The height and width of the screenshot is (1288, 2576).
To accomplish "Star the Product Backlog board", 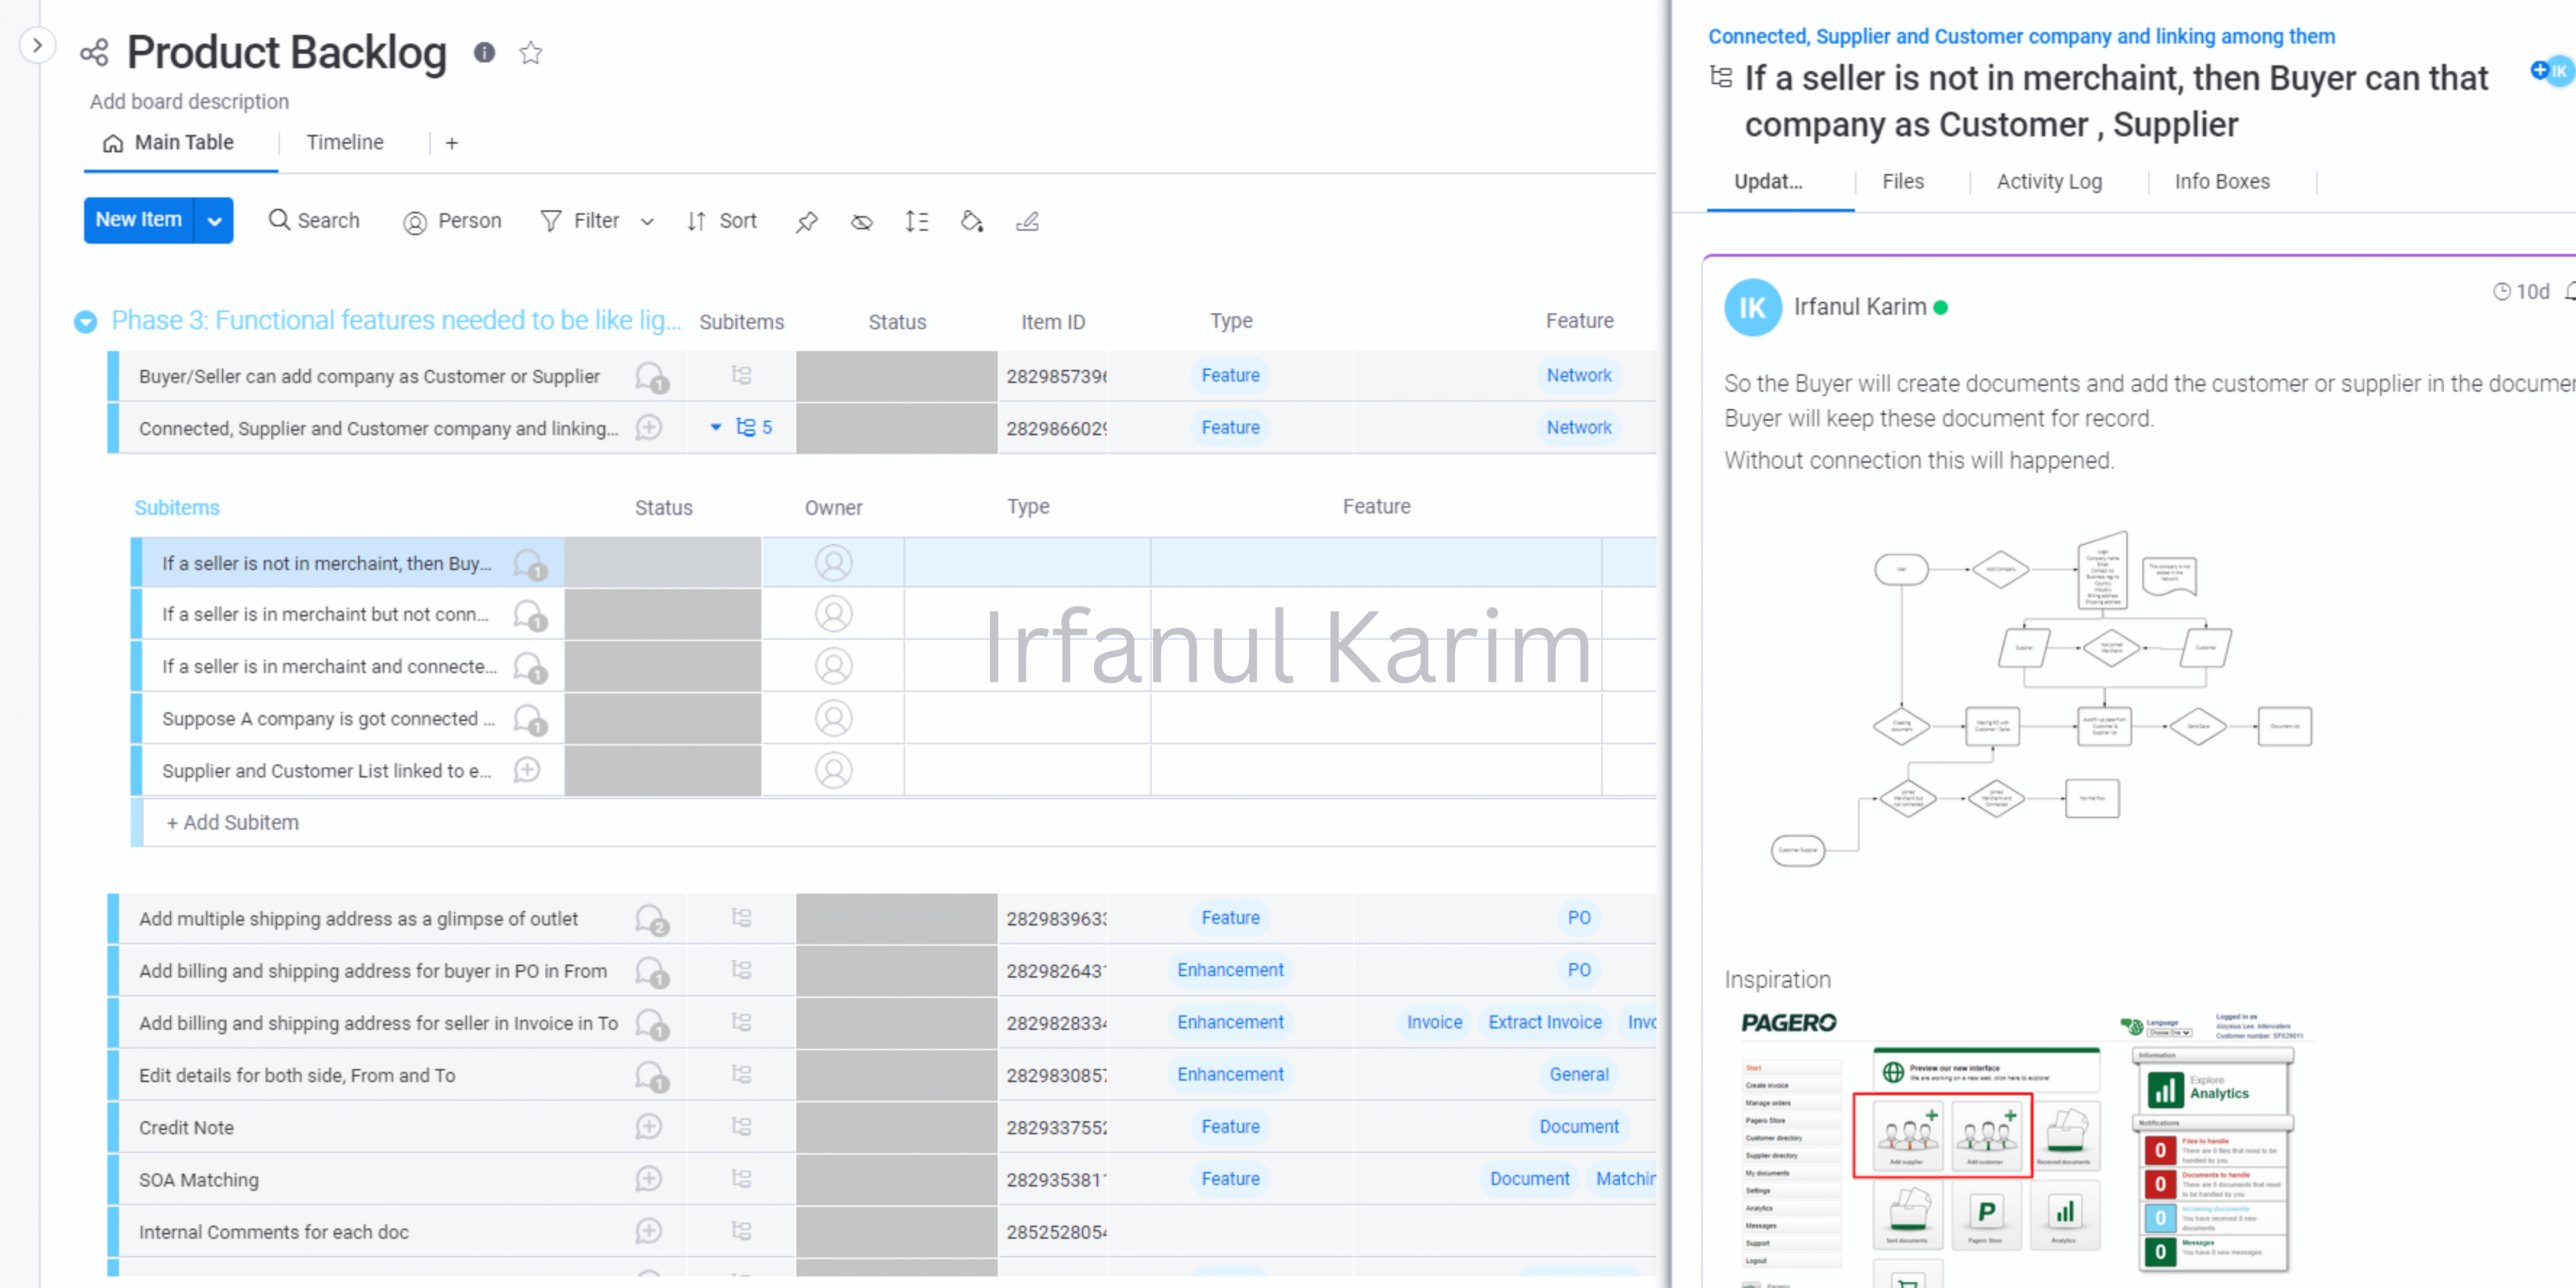I will coord(531,52).
